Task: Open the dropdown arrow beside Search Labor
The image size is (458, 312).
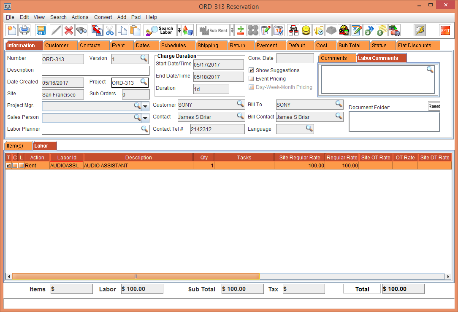Action: coord(179,30)
